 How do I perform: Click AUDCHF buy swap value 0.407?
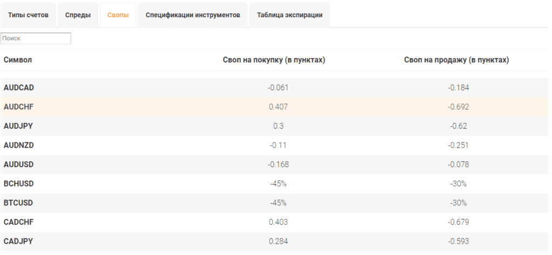278,107
